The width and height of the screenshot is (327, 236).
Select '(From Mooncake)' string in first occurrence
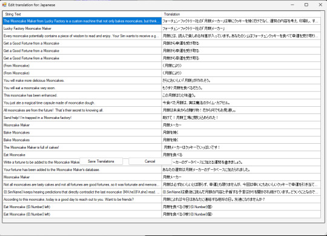(82, 66)
